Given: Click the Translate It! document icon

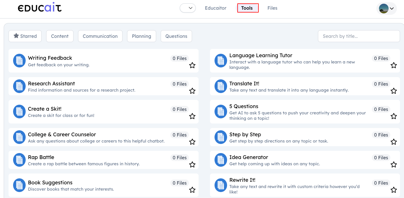Looking at the screenshot, I should [221, 86].
